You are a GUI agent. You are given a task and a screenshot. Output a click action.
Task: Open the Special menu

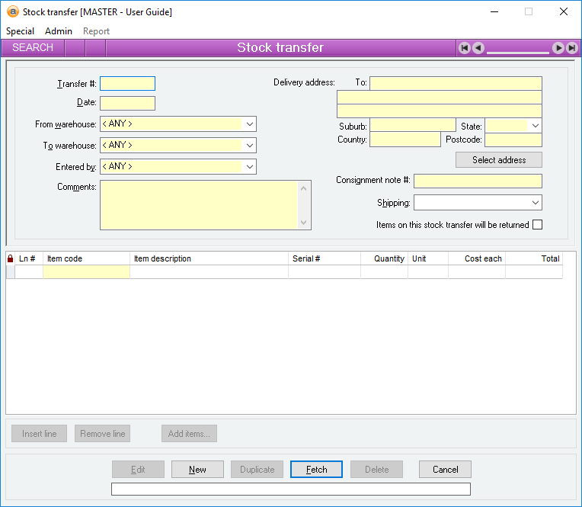coord(21,31)
